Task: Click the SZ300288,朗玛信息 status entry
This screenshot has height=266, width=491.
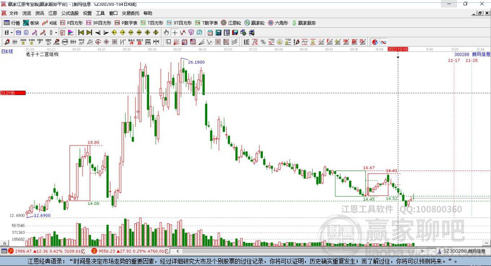Action: [462, 251]
